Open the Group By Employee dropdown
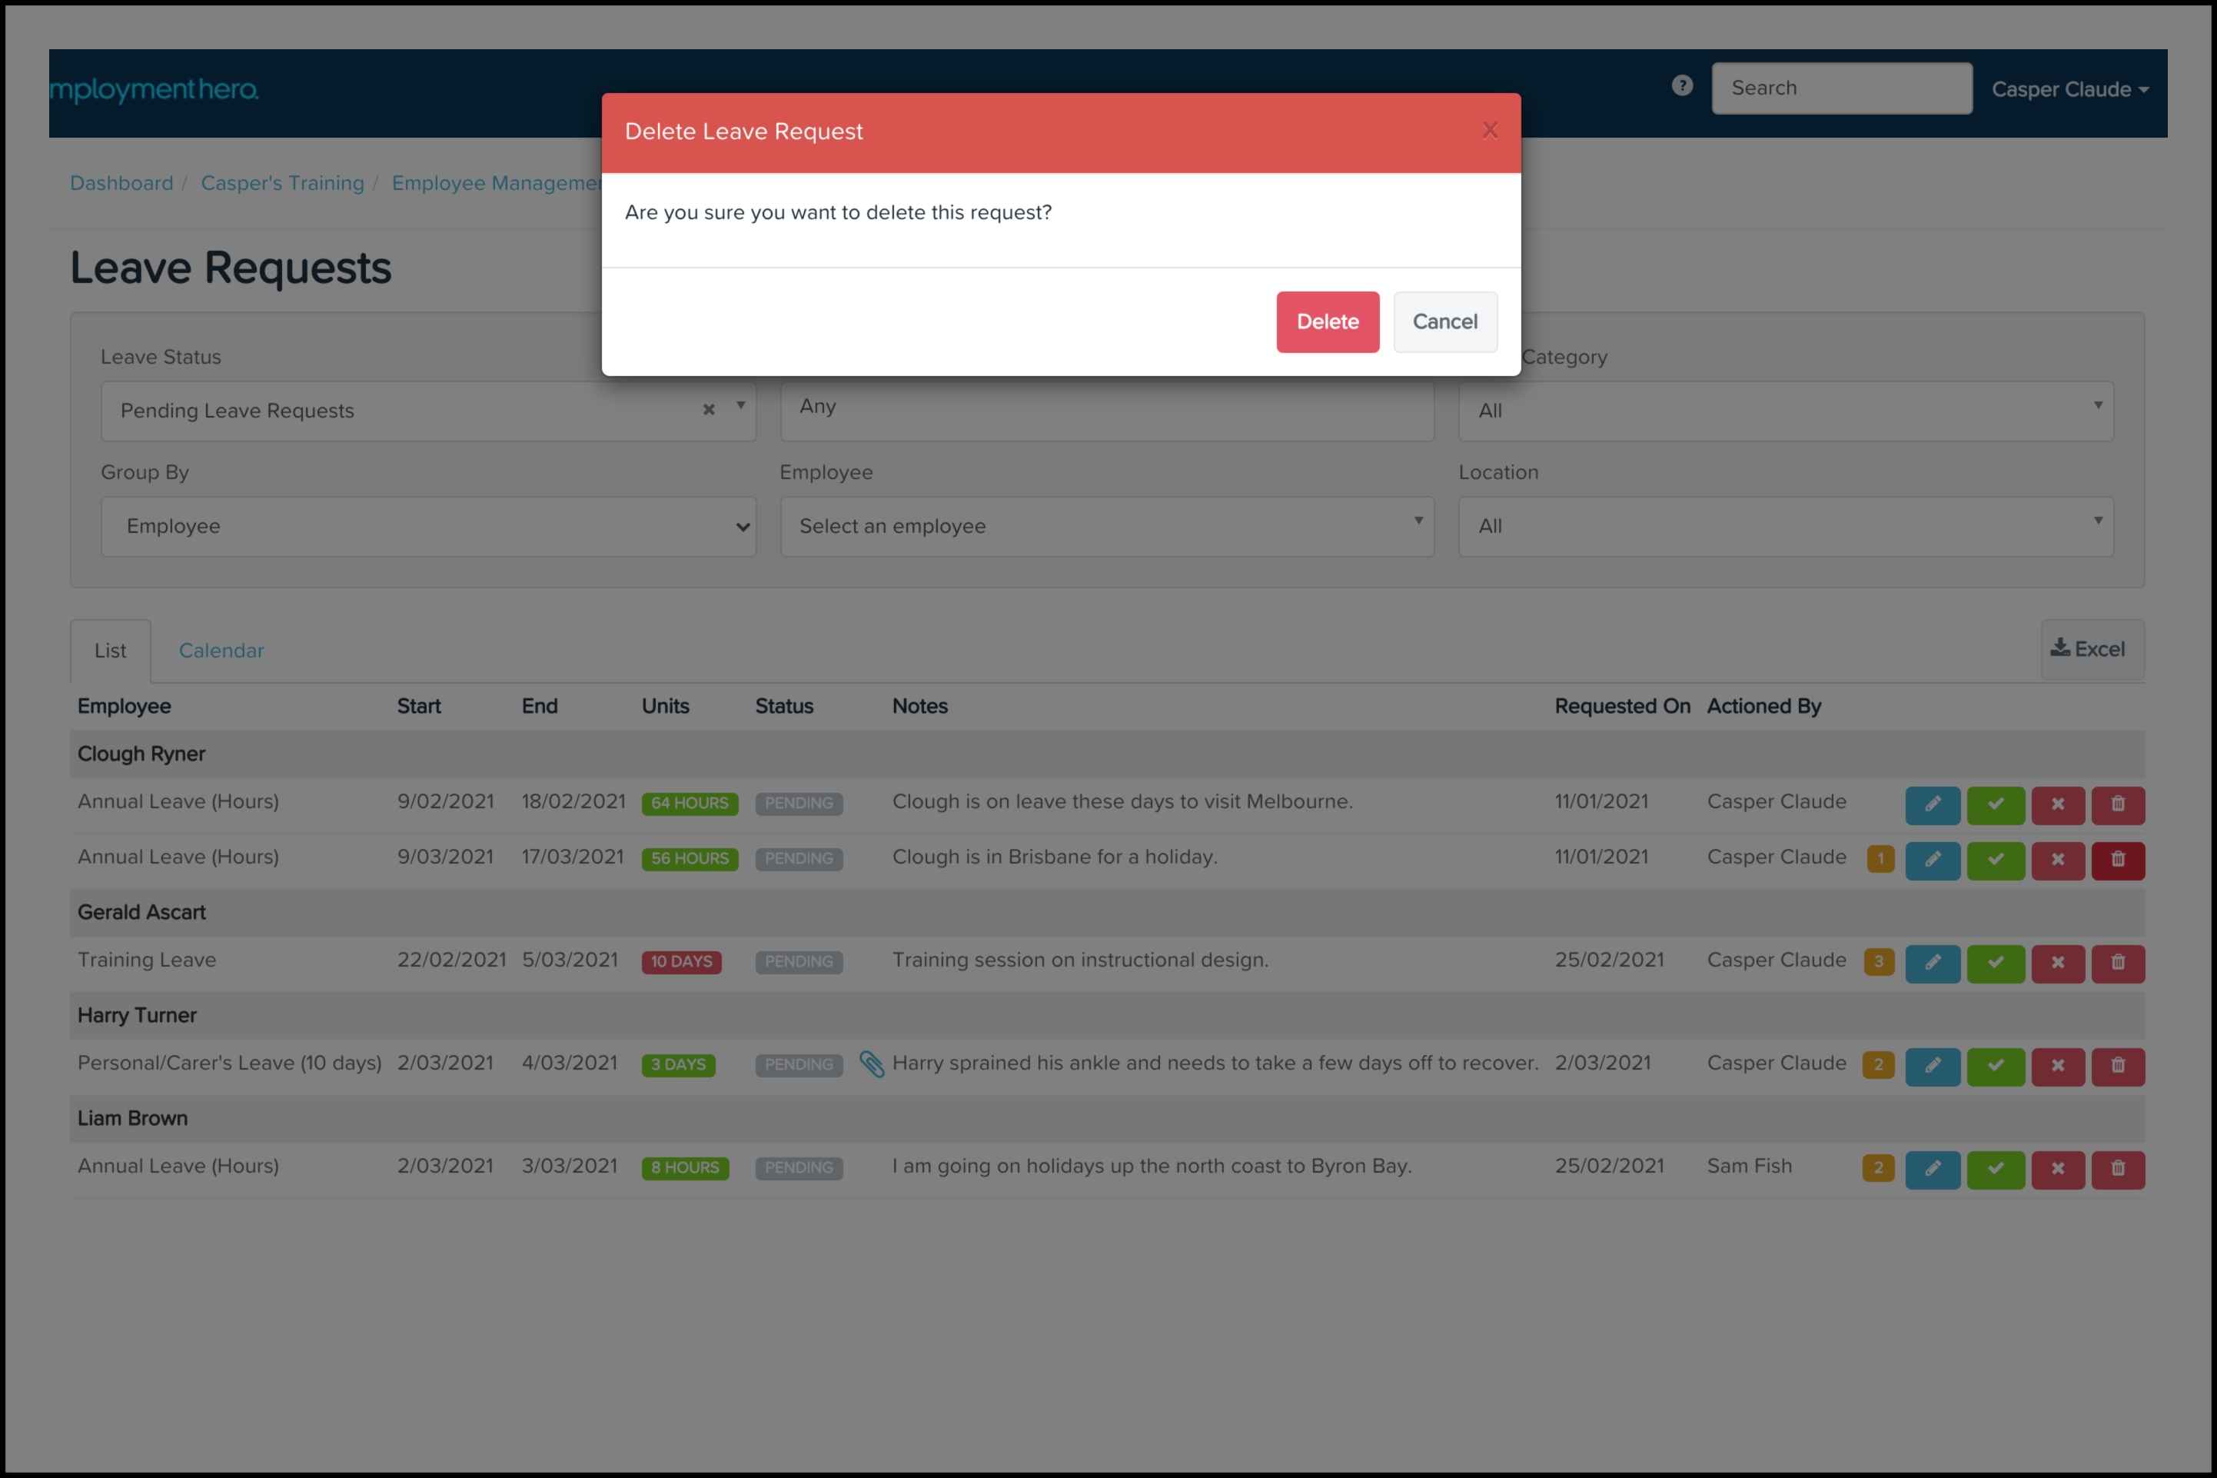The width and height of the screenshot is (2217, 1478). [x=427, y=526]
